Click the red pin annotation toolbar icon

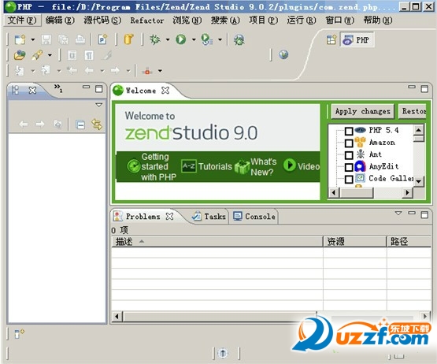tap(147, 71)
